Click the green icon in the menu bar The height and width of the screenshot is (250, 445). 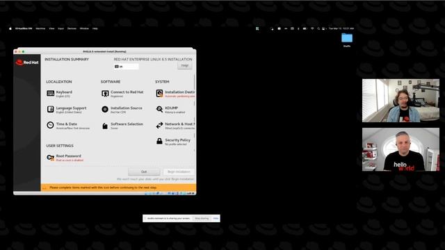(257, 28)
